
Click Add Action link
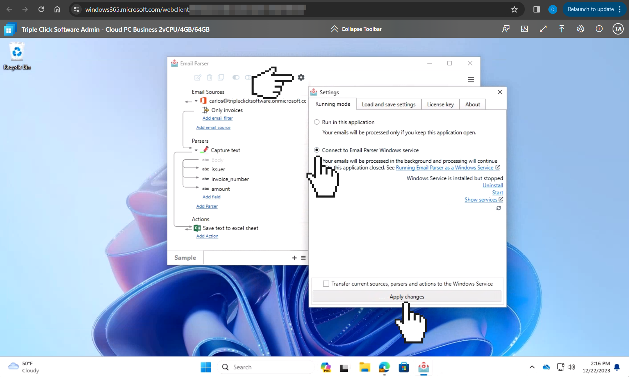click(x=207, y=236)
